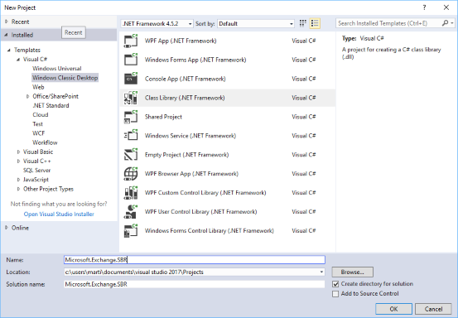The height and width of the screenshot is (318, 458).
Task: Select 'Windows Service (.NET Framework)' text
Action: click(x=190, y=136)
